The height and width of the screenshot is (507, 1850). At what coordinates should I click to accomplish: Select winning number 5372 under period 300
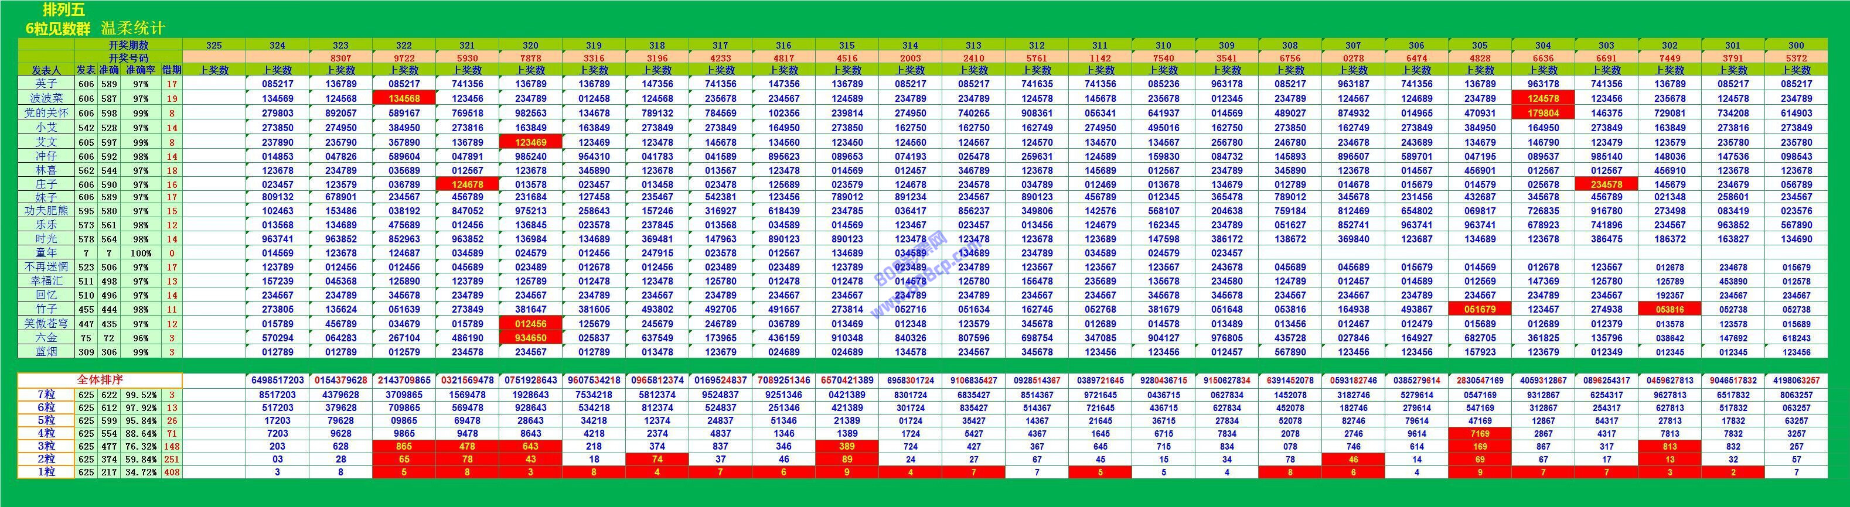(1796, 58)
